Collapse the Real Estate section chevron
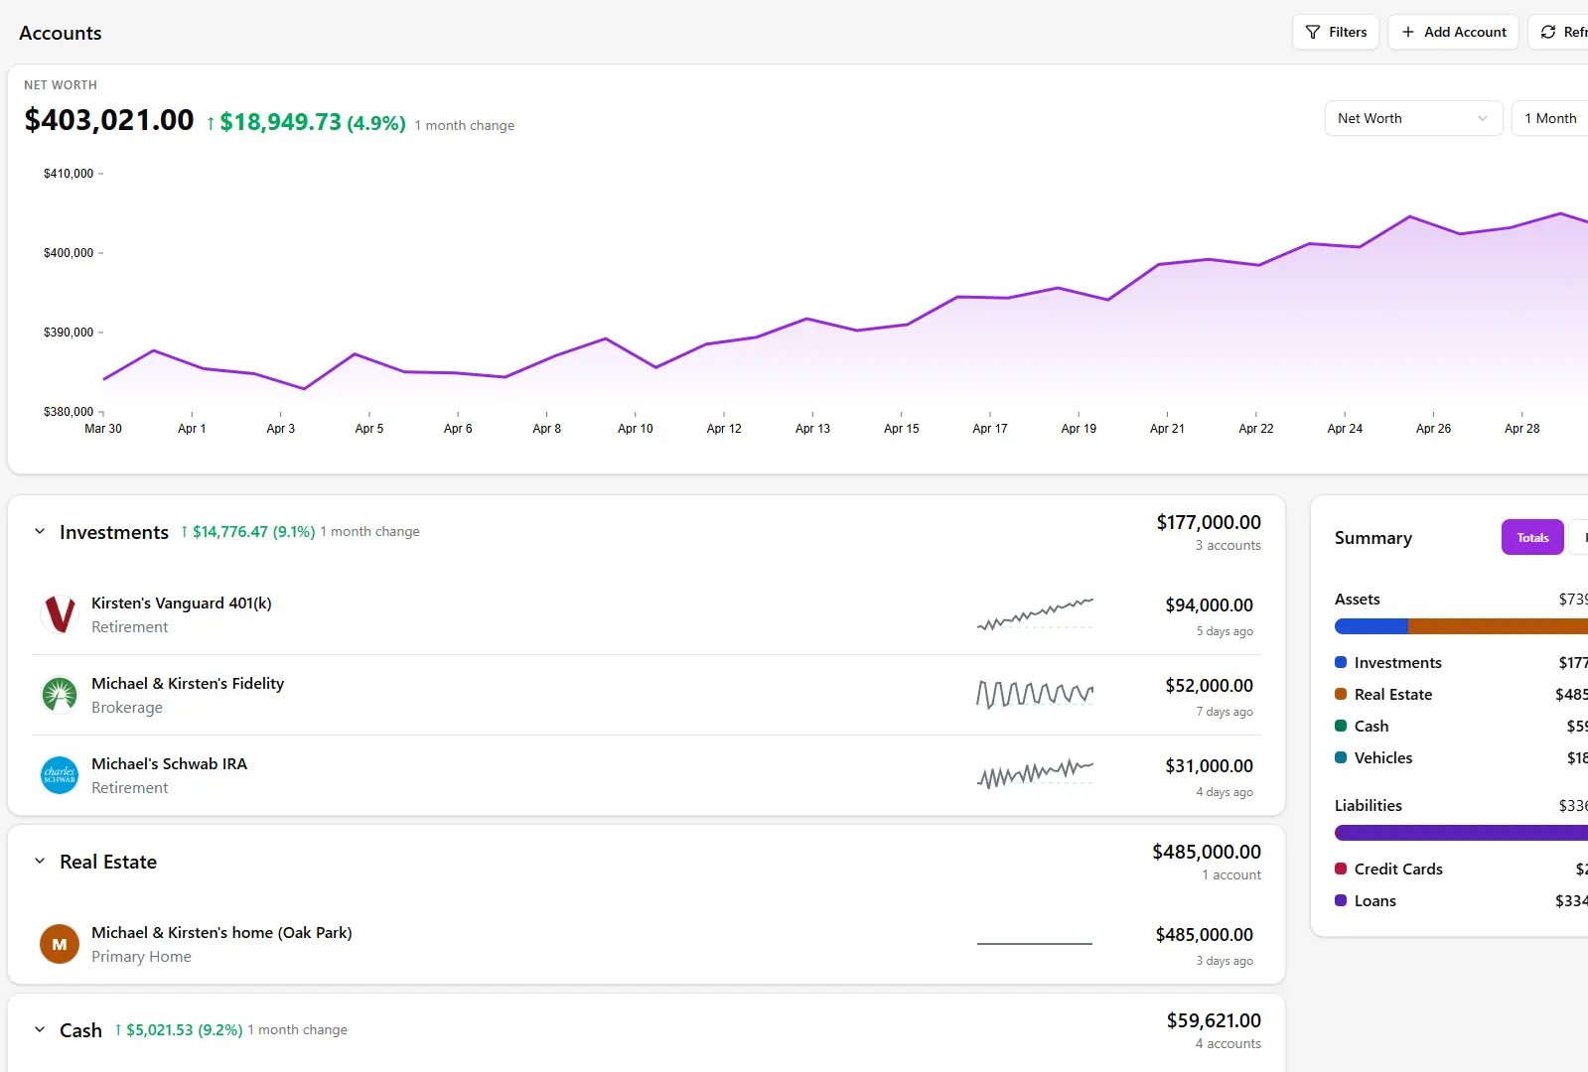This screenshot has width=1588, height=1072. pos(40,862)
